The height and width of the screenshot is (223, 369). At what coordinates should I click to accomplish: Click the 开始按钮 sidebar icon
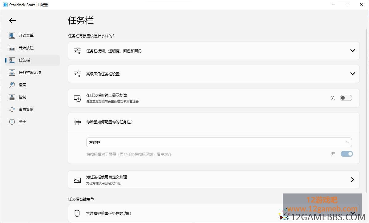click(12, 48)
